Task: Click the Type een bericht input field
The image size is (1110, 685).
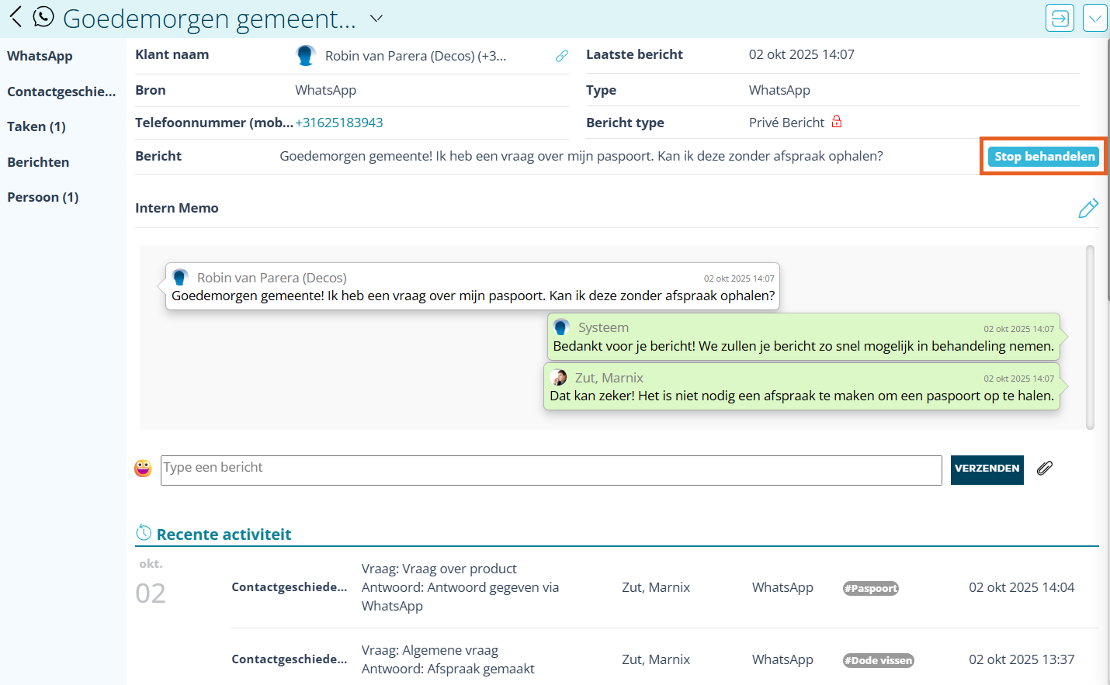Action: coord(543,469)
